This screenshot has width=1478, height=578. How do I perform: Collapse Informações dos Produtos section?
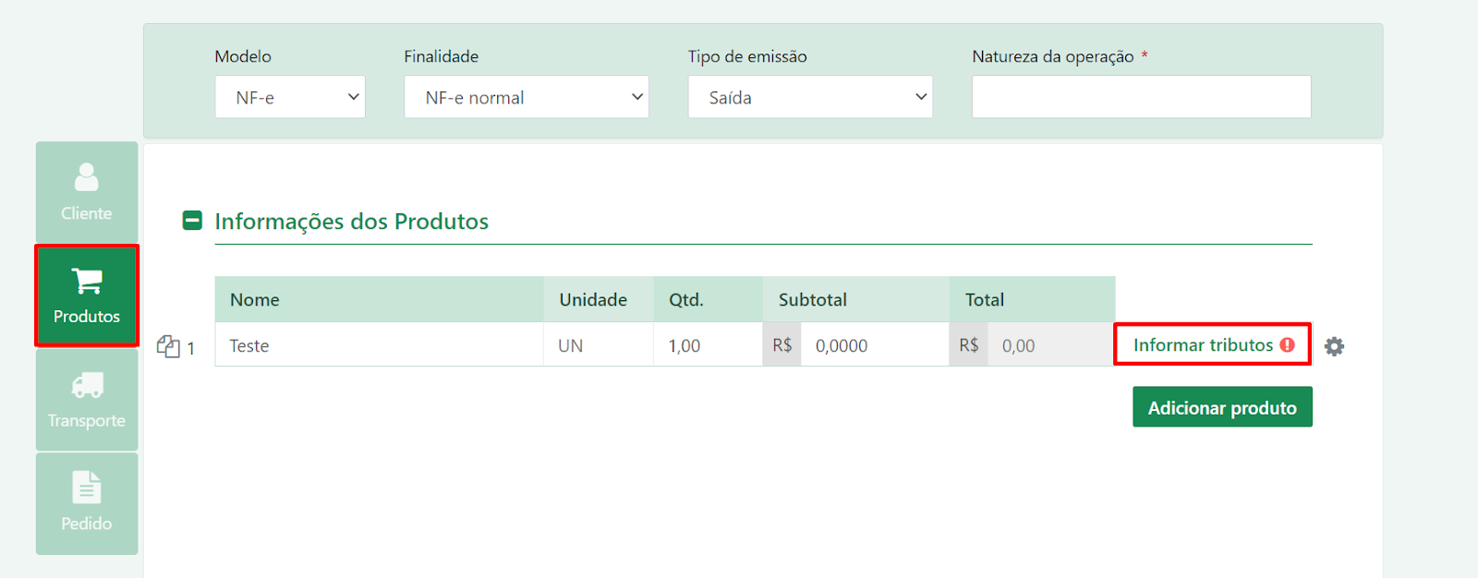192,221
